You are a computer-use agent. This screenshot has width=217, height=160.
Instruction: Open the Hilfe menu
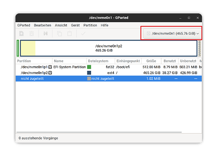[104, 25]
